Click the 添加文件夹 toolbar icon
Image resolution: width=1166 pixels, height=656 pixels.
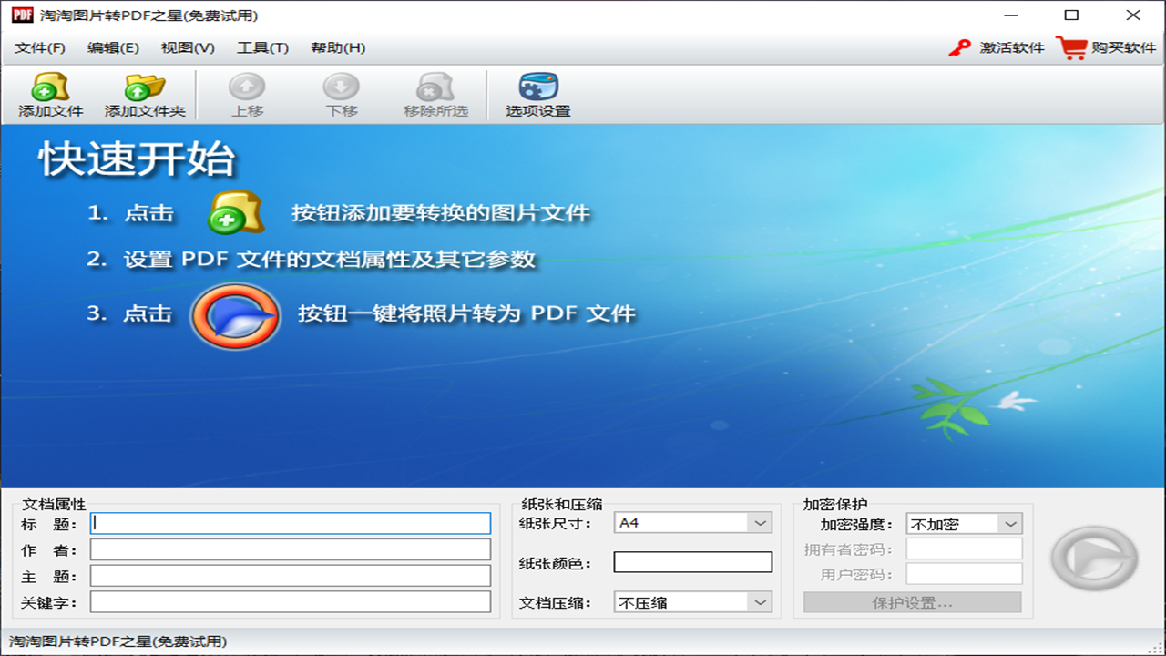tap(144, 94)
